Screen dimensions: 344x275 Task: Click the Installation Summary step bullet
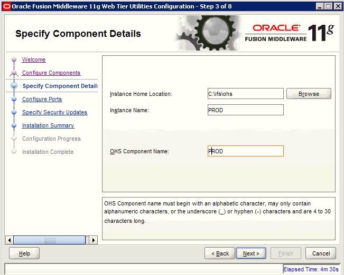[x=14, y=125]
